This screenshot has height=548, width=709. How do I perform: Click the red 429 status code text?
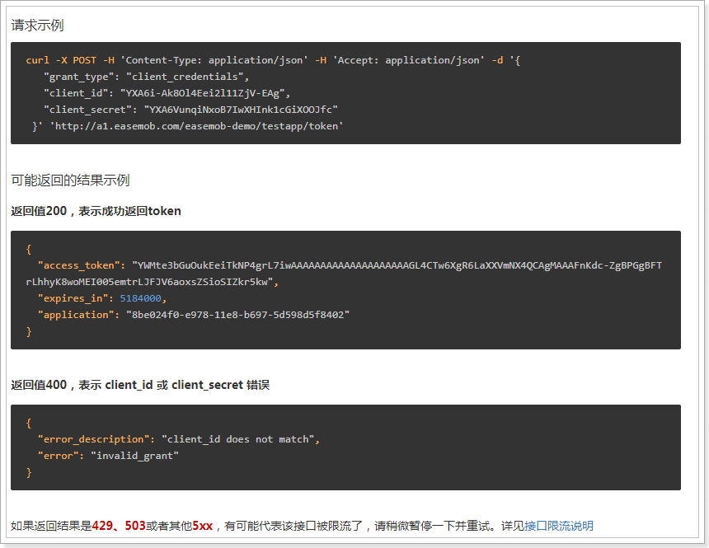tap(103, 526)
